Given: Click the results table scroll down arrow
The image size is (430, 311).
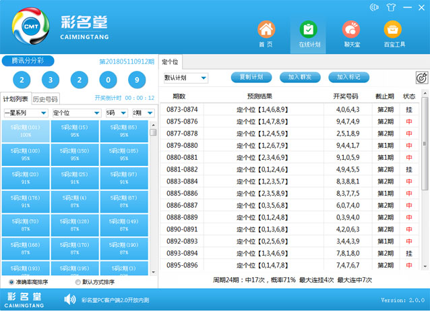Looking at the screenshot, I should (x=425, y=266).
